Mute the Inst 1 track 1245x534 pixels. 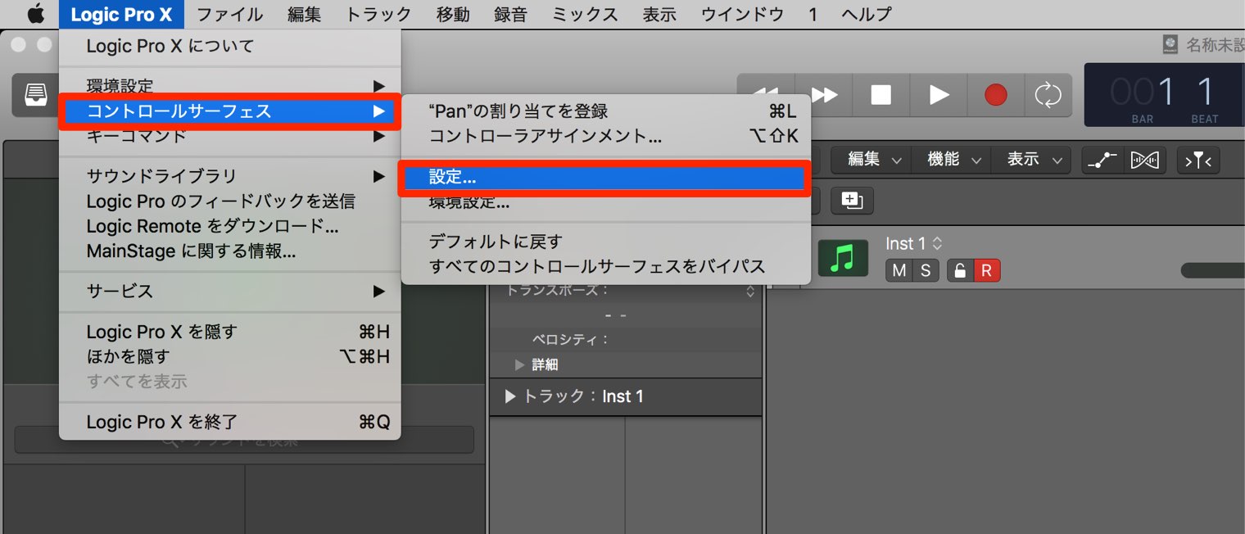tap(899, 271)
